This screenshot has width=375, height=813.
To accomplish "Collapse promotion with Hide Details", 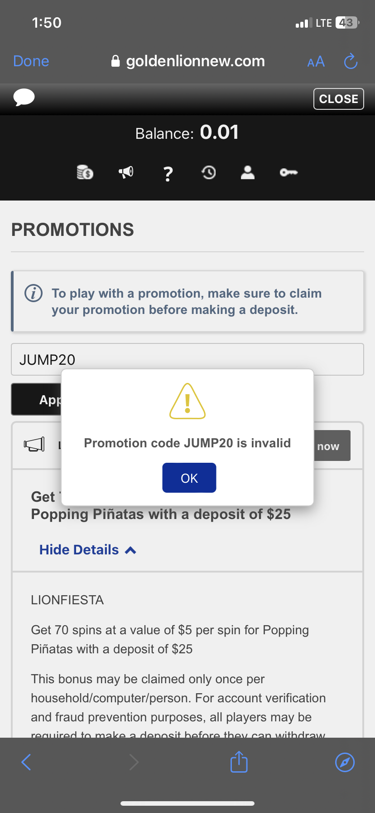I will pos(87,550).
